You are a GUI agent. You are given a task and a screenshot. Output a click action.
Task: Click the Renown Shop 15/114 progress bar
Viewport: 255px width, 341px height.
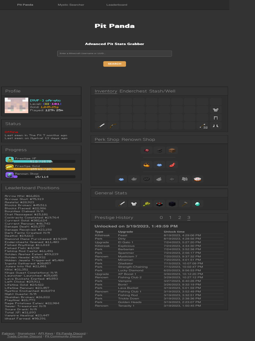pos(45,176)
